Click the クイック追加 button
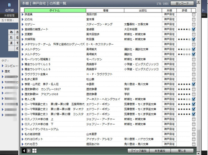 (x=138, y=151)
